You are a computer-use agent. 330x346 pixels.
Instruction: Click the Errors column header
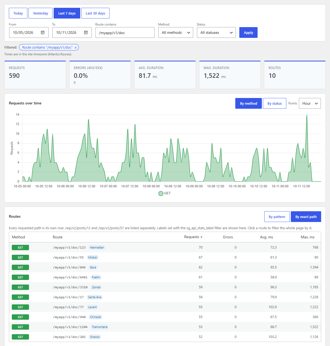pyautogui.click(x=228, y=237)
